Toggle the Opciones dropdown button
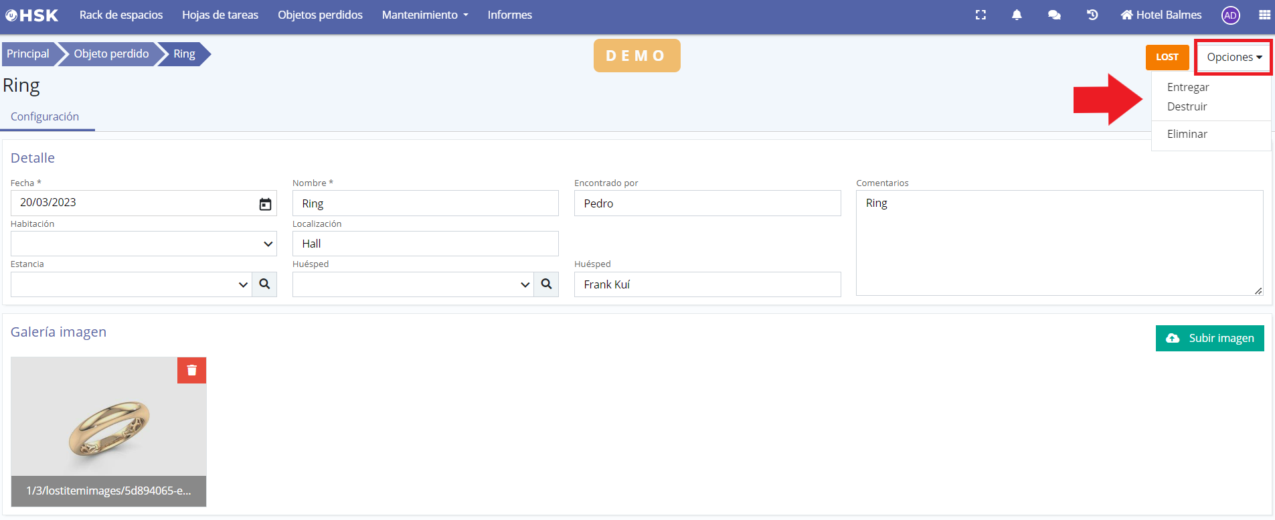The width and height of the screenshot is (1275, 520). click(1234, 58)
